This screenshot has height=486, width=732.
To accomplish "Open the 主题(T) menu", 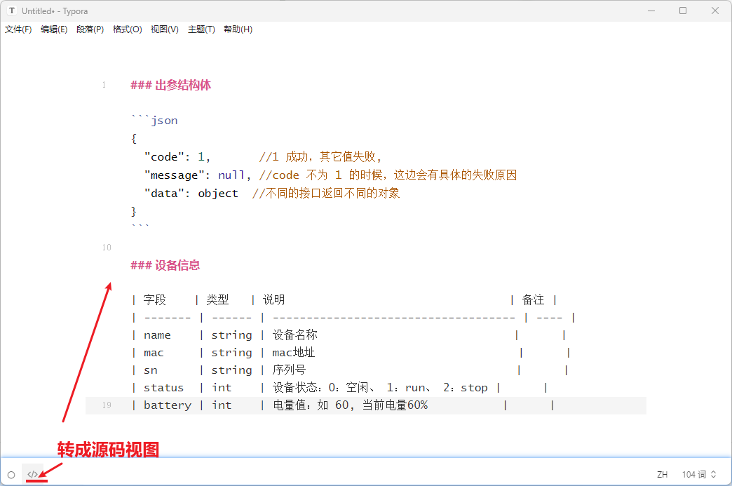I will coord(202,29).
